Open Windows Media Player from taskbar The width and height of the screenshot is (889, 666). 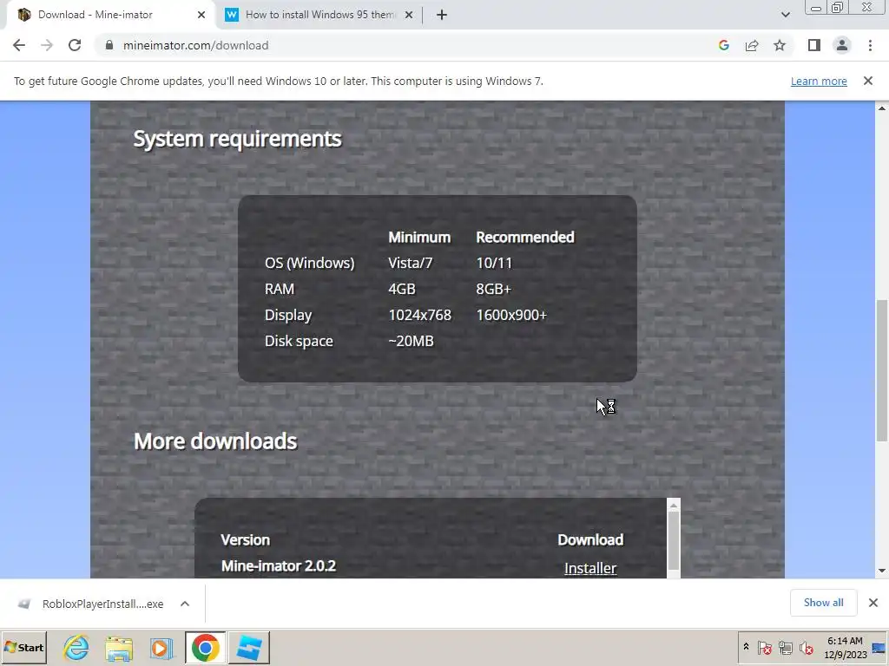(x=161, y=647)
